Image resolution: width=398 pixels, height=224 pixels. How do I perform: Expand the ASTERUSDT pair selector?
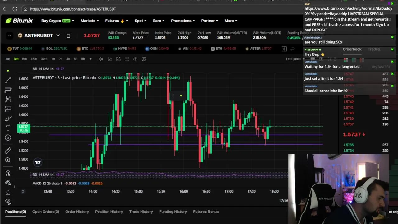pyautogui.click(x=58, y=35)
